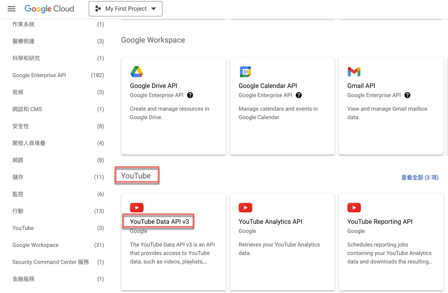The height and width of the screenshot is (293, 448).
Task: Open 查看全部 (3 項) link
Action: point(420,178)
